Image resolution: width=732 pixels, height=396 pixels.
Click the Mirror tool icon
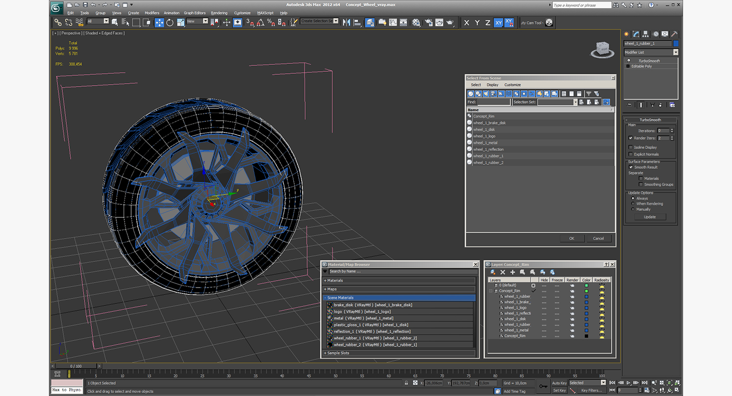346,22
